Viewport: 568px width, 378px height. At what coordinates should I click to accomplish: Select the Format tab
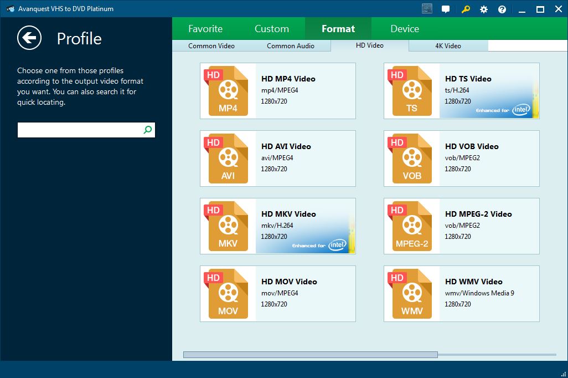point(338,29)
